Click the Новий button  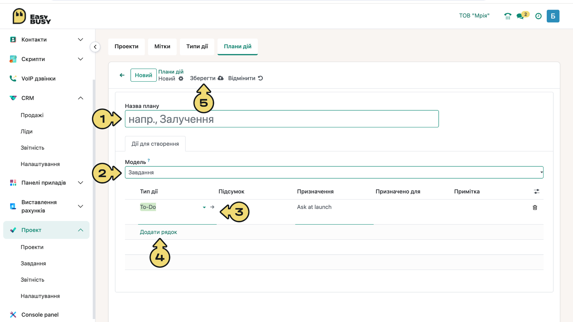pyautogui.click(x=144, y=75)
